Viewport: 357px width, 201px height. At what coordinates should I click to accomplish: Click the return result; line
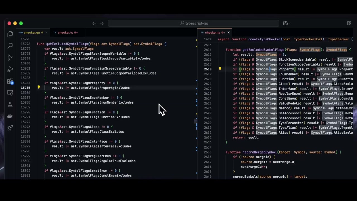click(246, 137)
